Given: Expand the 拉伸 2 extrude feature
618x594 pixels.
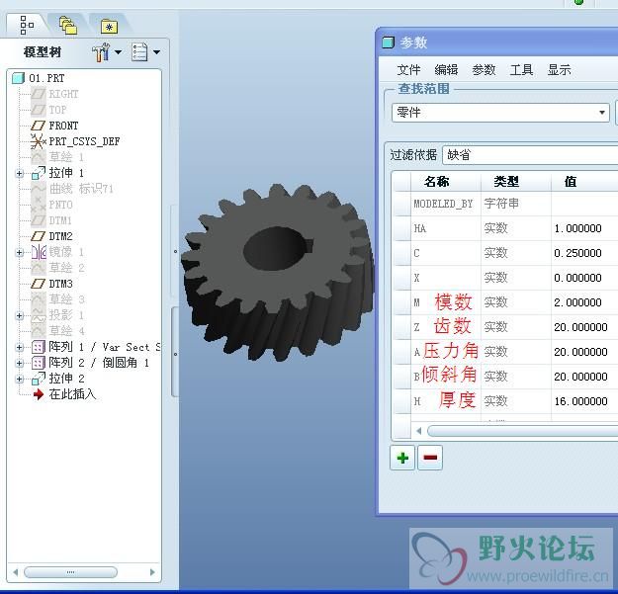Looking at the screenshot, I should (x=19, y=379).
